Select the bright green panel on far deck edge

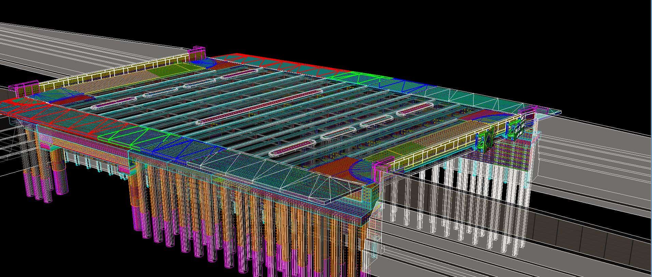point(362,76)
